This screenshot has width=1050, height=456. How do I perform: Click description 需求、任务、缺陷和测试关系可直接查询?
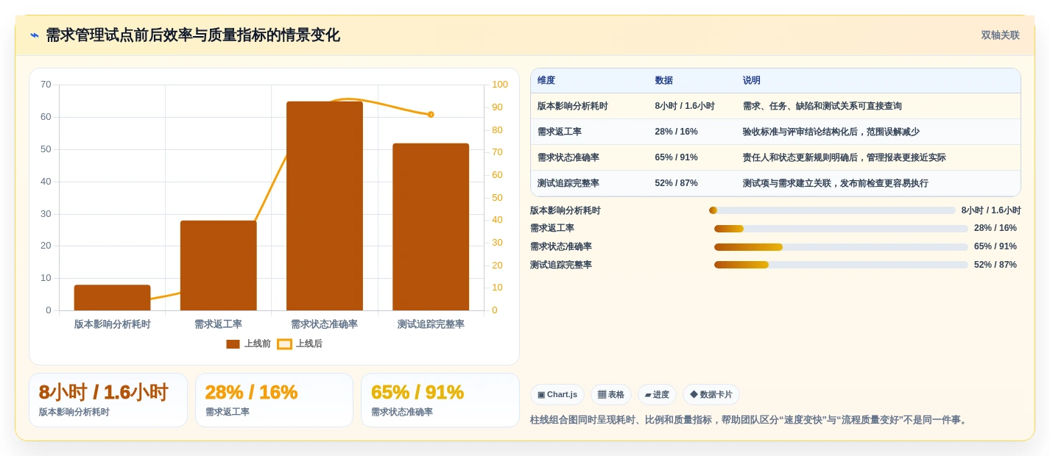pyautogui.click(x=822, y=106)
